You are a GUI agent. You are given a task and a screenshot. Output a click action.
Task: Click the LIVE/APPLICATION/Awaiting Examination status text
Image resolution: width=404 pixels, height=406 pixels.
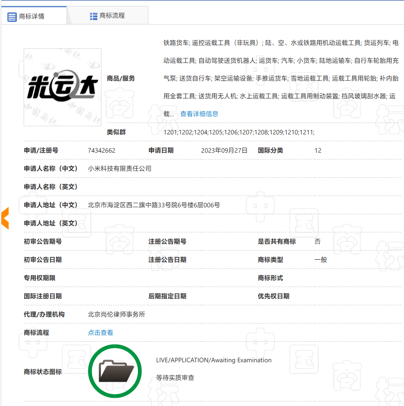point(213,360)
